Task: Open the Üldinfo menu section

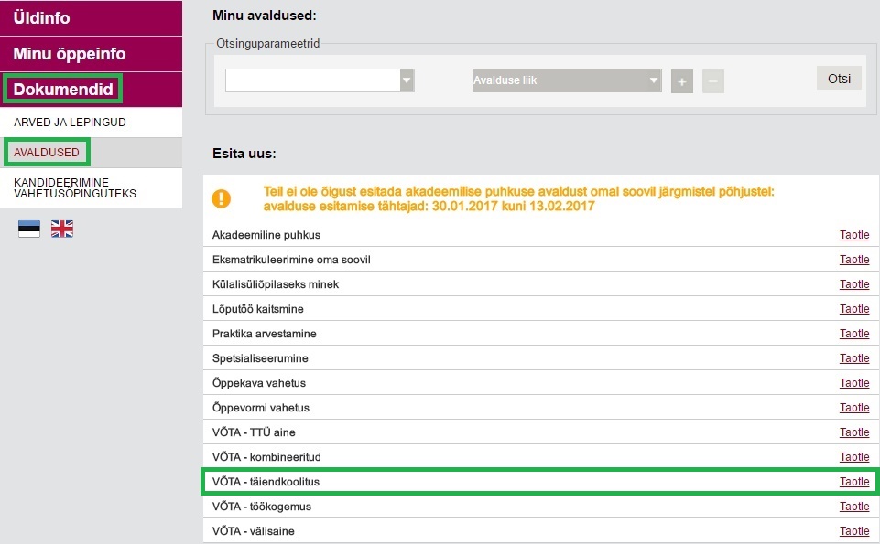Action: coord(91,18)
